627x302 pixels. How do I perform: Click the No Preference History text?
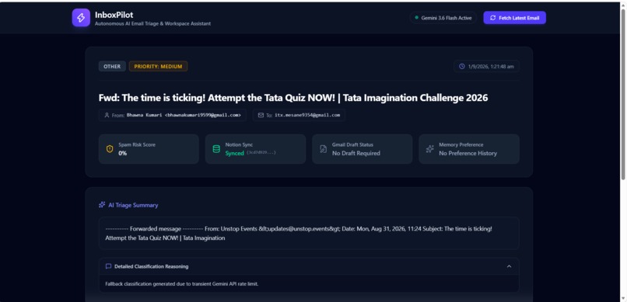pos(468,153)
